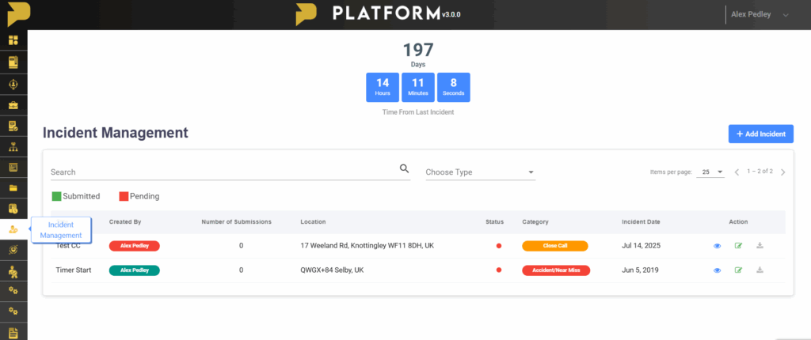811x340 pixels.
Task: Click the search magnifier icon
Action: click(404, 168)
